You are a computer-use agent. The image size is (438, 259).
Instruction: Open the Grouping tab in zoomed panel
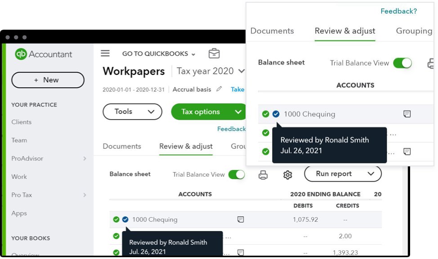point(414,31)
